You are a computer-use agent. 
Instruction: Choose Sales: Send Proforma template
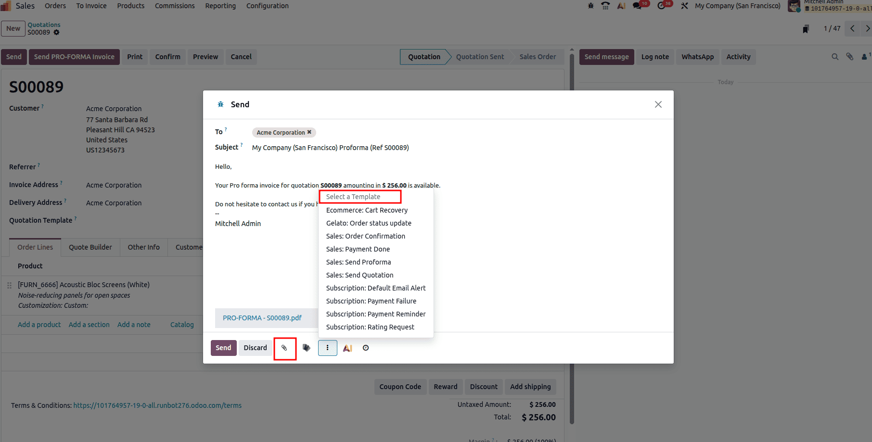359,262
